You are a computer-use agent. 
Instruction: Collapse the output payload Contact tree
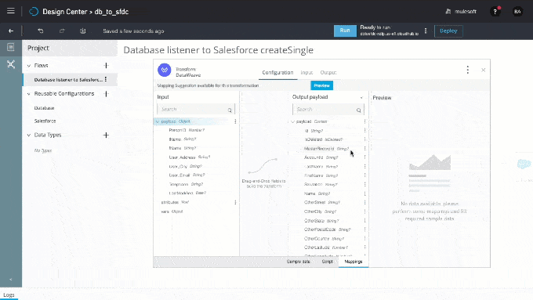click(x=292, y=121)
